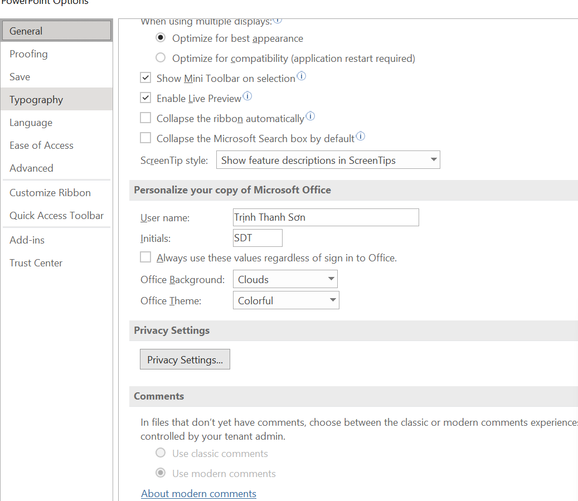Open Trust Center options
Screen dimensions: 578x501
coord(57,263)
